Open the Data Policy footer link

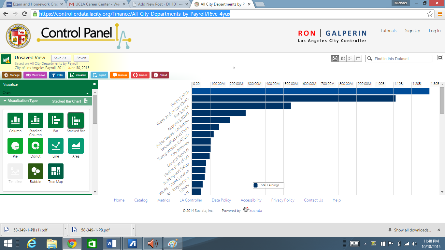coord(221,200)
